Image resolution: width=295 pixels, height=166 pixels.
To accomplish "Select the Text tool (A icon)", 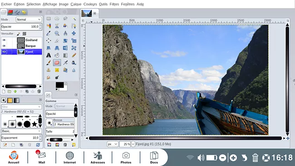I will [x=49, y=55].
